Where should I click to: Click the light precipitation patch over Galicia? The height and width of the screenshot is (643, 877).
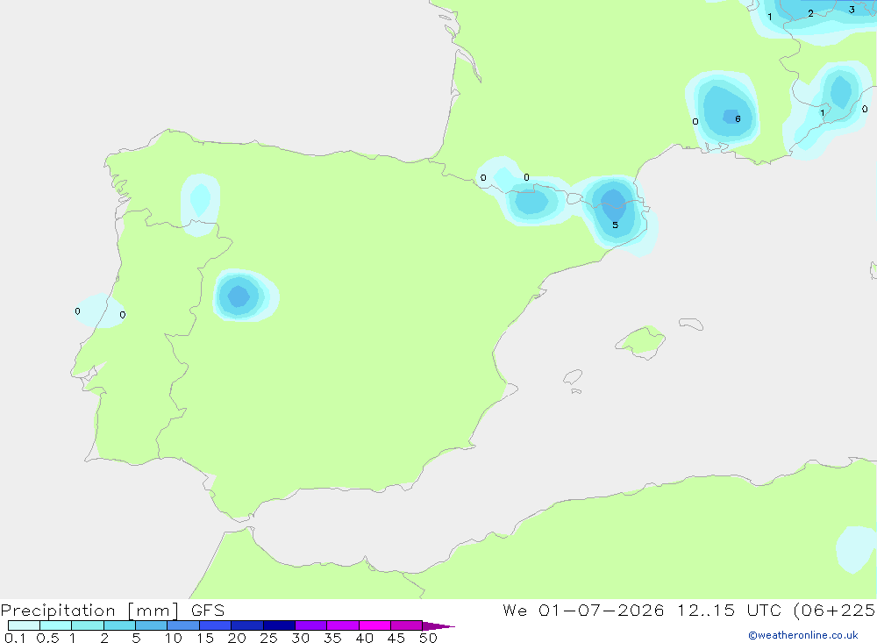(x=200, y=204)
